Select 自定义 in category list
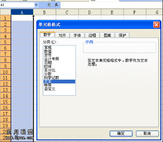Image resolution: width=163 pixels, height=142 pixels. (x=59, y=89)
